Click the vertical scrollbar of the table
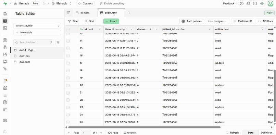 [275, 96]
